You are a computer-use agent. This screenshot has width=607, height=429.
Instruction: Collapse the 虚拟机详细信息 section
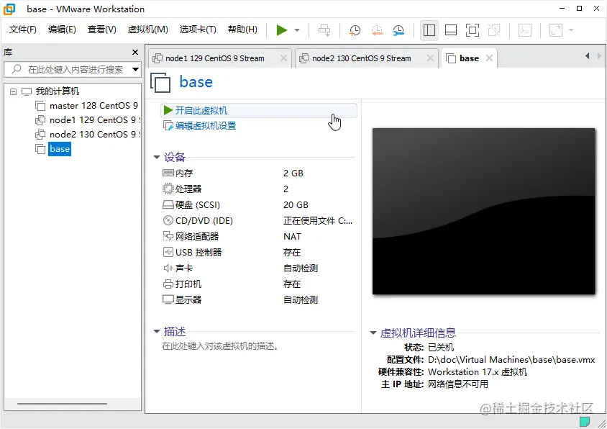[373, 333]
